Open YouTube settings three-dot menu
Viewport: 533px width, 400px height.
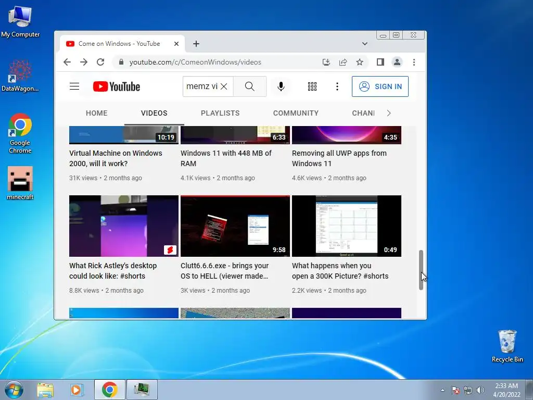337,86
